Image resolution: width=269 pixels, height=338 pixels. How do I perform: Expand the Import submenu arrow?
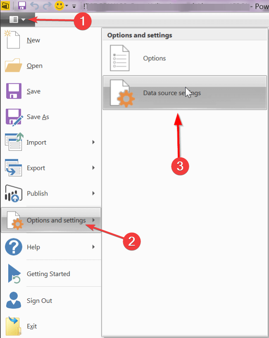93,142
